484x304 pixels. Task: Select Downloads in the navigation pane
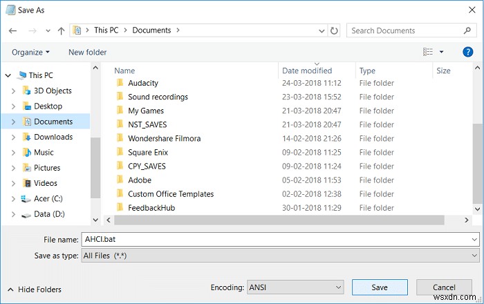click(53, 137)
